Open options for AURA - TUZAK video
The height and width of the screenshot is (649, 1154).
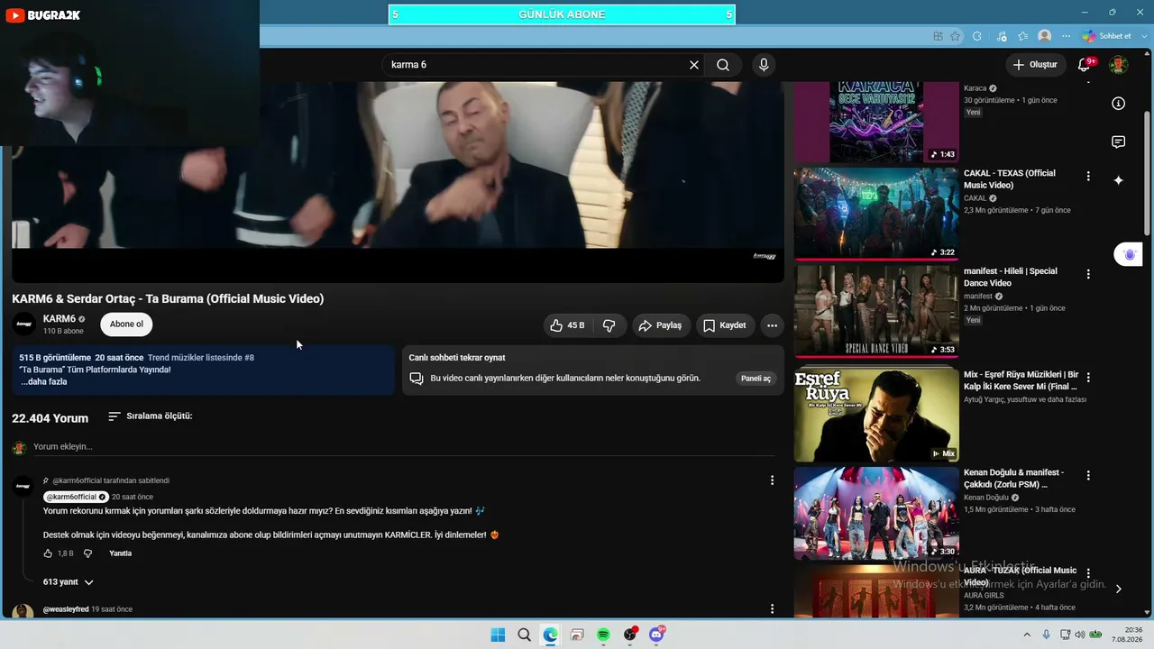click(1088, 573)
